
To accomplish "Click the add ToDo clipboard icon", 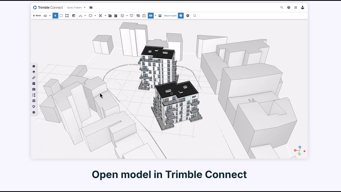I will (116, 16).
